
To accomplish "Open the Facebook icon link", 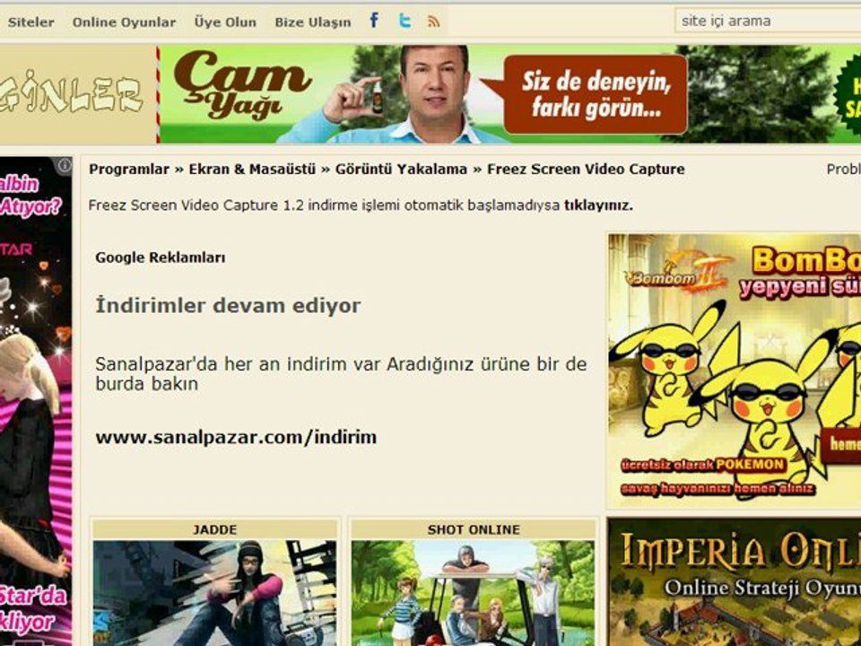I will (x=374, y=21).
